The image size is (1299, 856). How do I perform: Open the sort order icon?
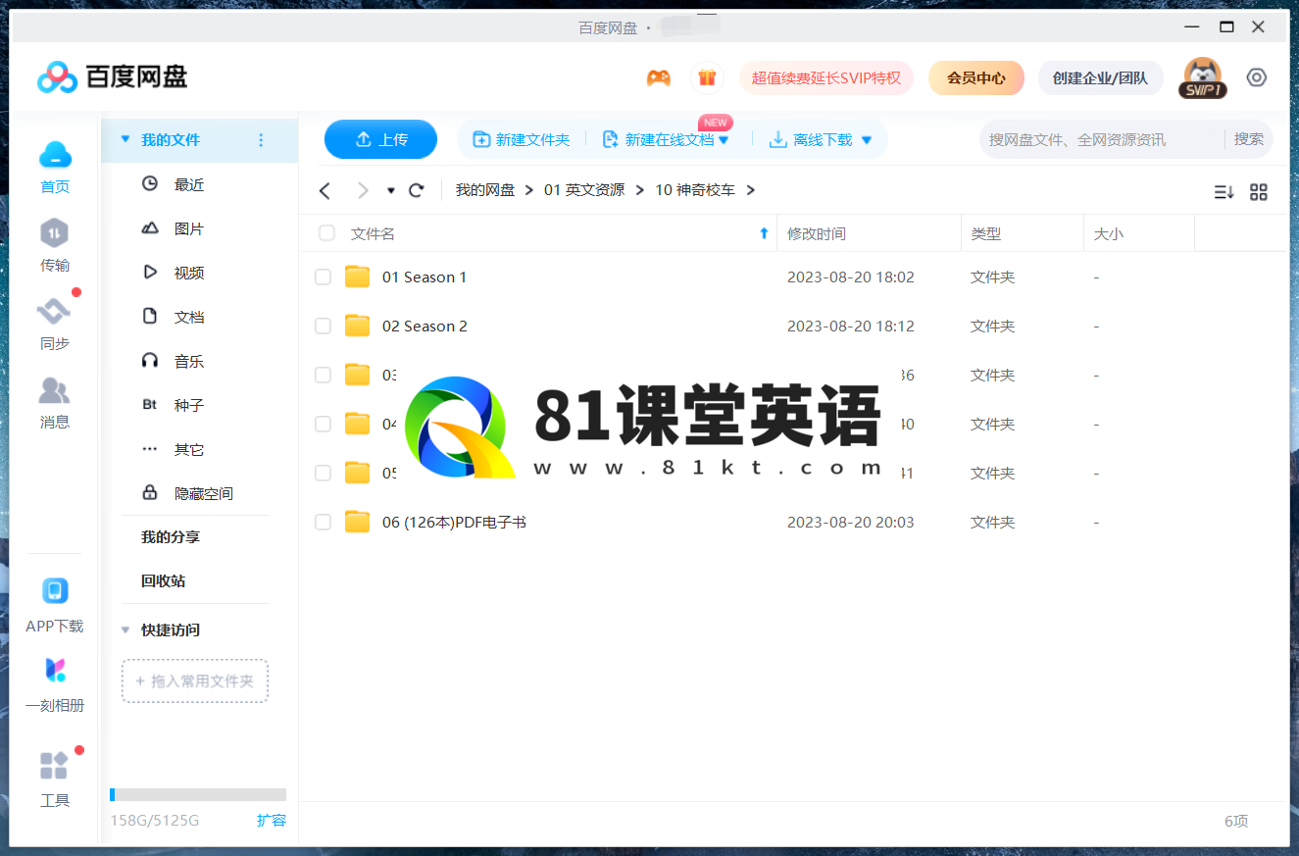point(1224,192)
